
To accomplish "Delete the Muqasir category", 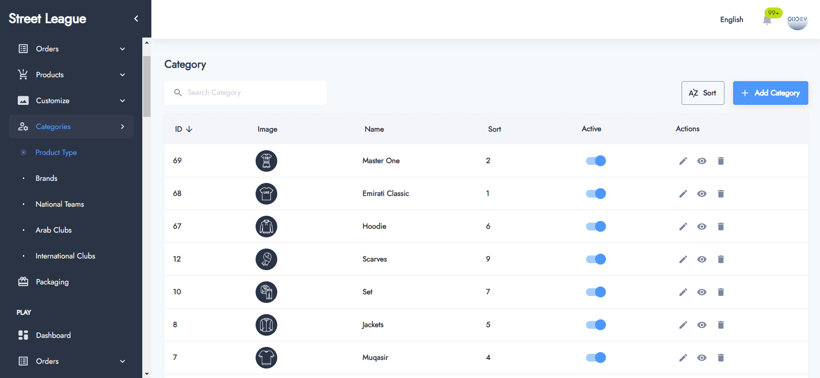I will coord(721,358).
